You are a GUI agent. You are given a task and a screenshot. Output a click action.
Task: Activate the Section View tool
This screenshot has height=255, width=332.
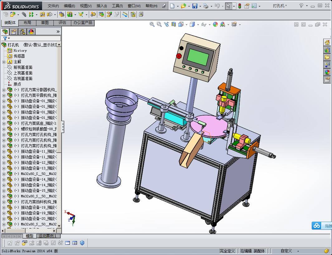[x=173, y=24]
